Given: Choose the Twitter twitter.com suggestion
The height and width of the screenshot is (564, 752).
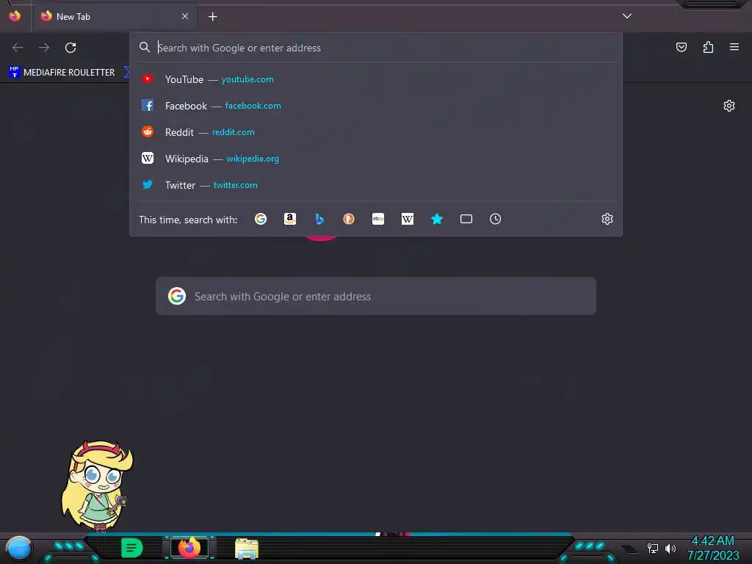Looking at the screenshot, I should pos(376,184).
